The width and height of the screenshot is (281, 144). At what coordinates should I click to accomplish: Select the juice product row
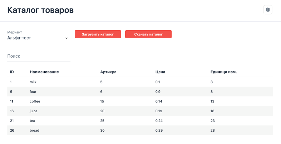pyautogui.click(x=140, y=111)
